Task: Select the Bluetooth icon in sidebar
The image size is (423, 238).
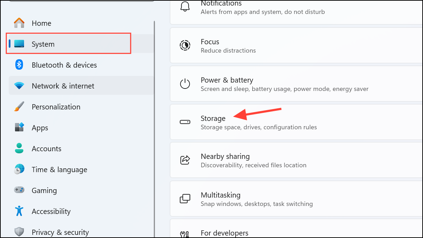Action: [19, 65]
